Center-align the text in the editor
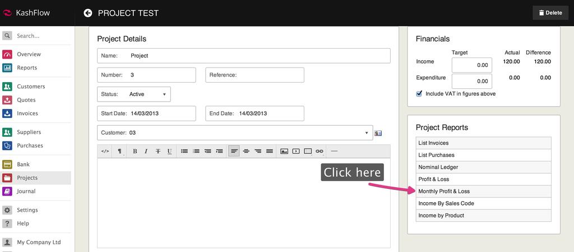Image resolution: width=574 pixels, height=252 pixels. tap(246, 151)
